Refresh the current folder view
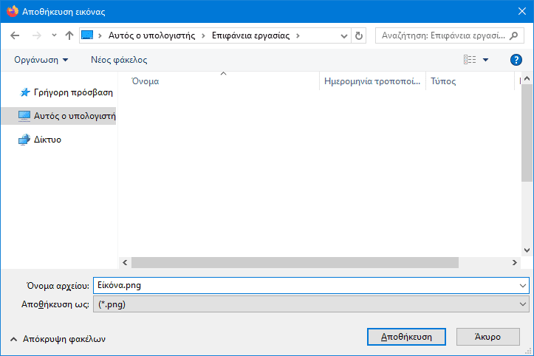534x356 pixels. point(359,35)
